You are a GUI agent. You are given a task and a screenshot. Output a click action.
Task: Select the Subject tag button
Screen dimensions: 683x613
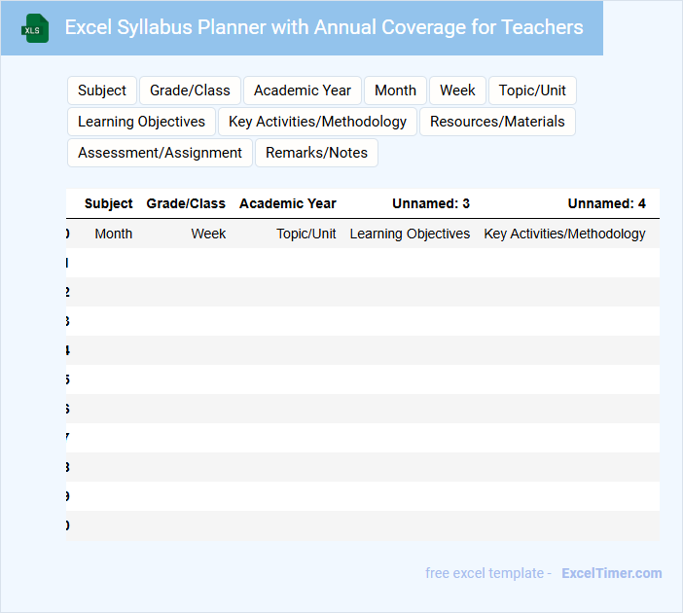coord(102,90)
